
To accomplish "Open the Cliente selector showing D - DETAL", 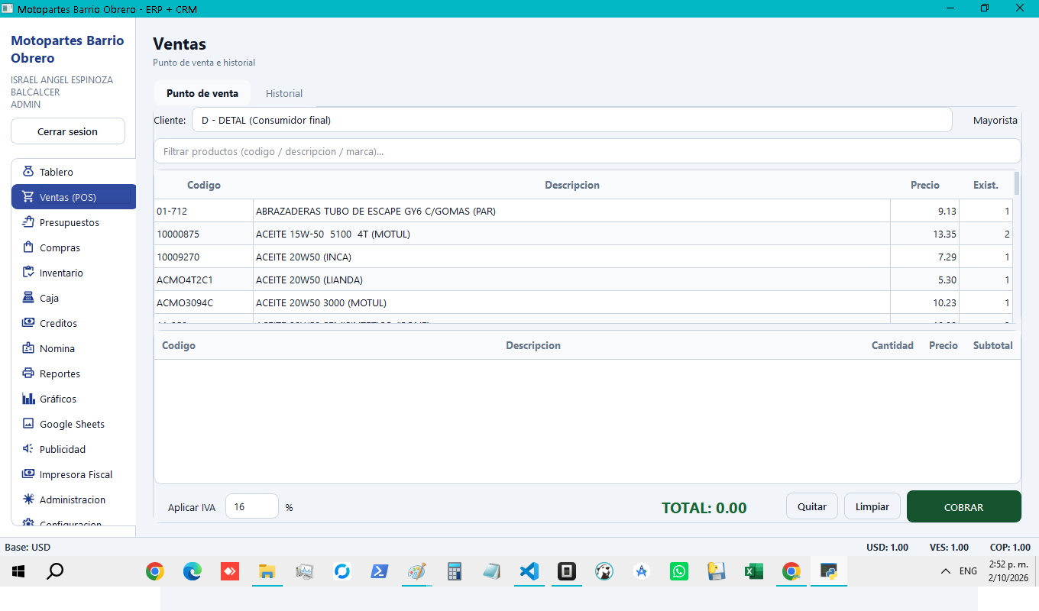I will [572, 120].
